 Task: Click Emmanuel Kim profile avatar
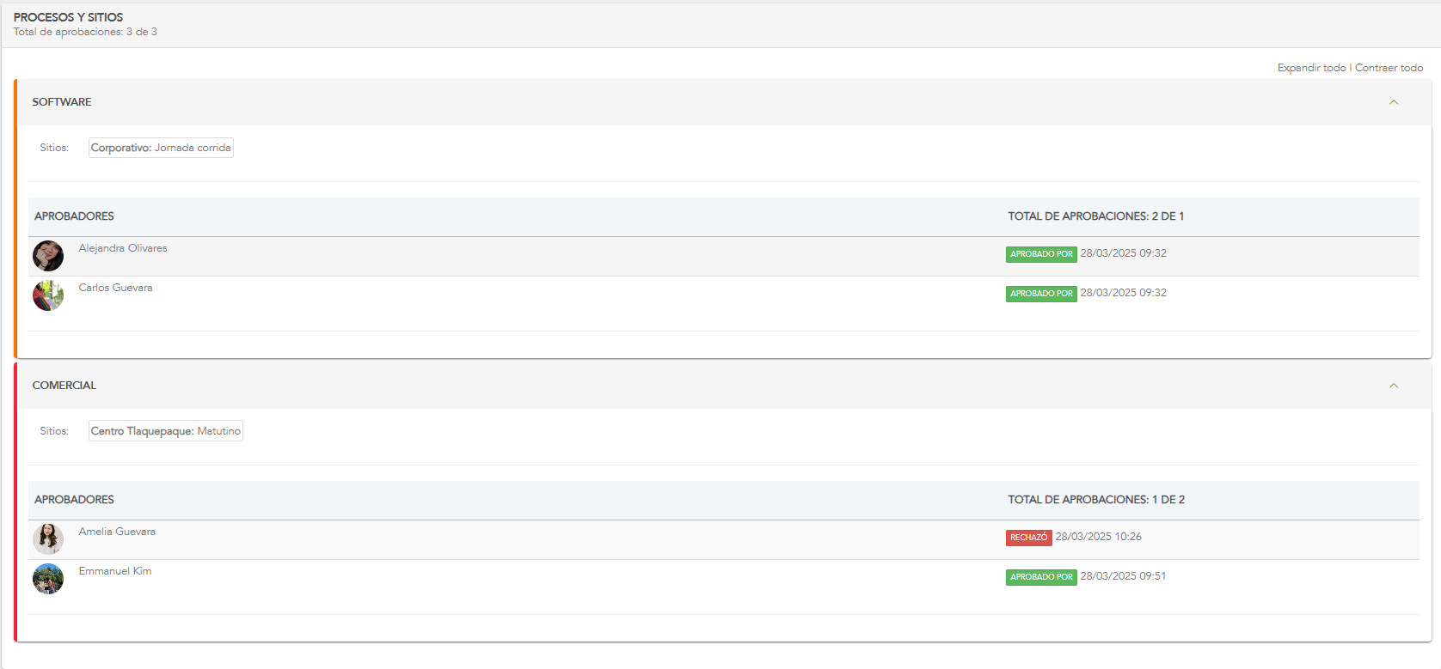pos(48,579)
